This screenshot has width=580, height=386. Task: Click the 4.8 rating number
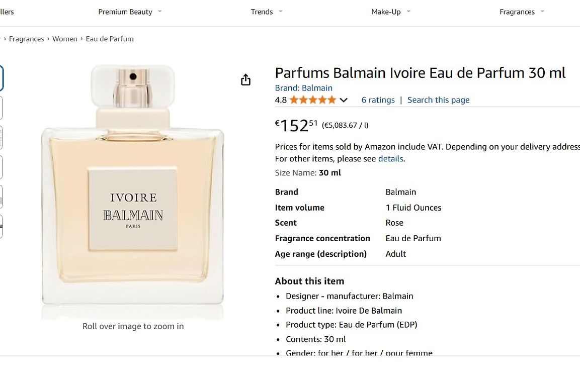(281, 100)
